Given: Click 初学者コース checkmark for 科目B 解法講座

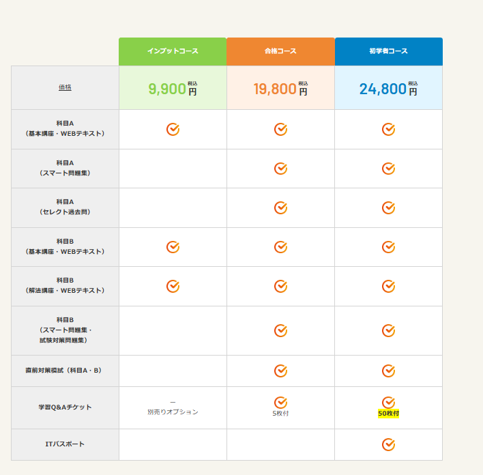Looking at the screenshot, I should point(388,286).
